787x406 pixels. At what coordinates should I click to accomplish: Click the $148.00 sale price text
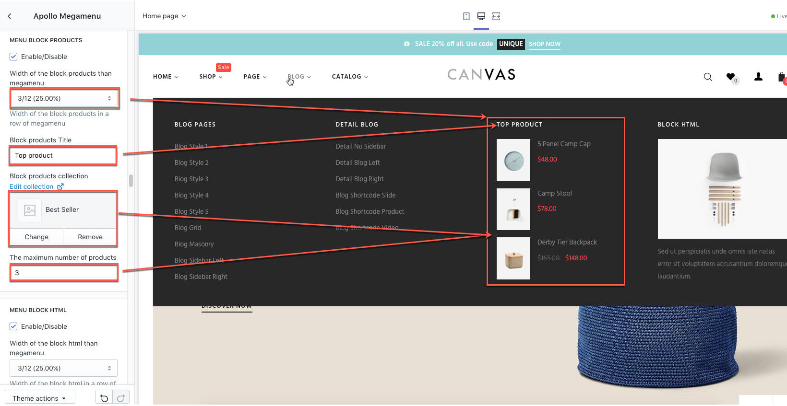click(576, 258)
